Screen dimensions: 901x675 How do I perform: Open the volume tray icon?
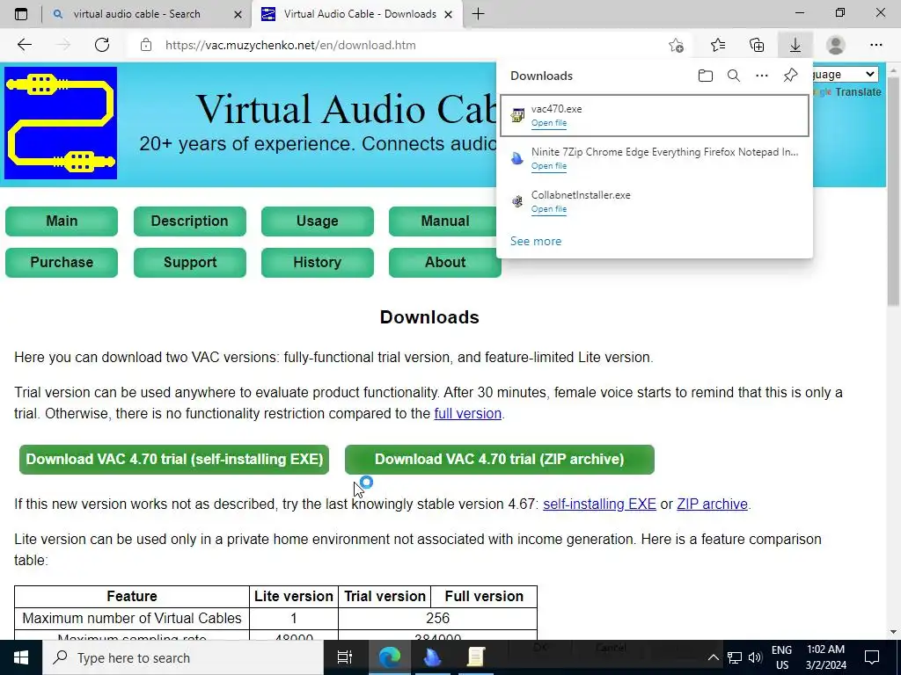pyautogui.click(x=755, y=657)
